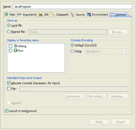Click the Shared file path field
This screenshot has height=130, width=136.
68,32
